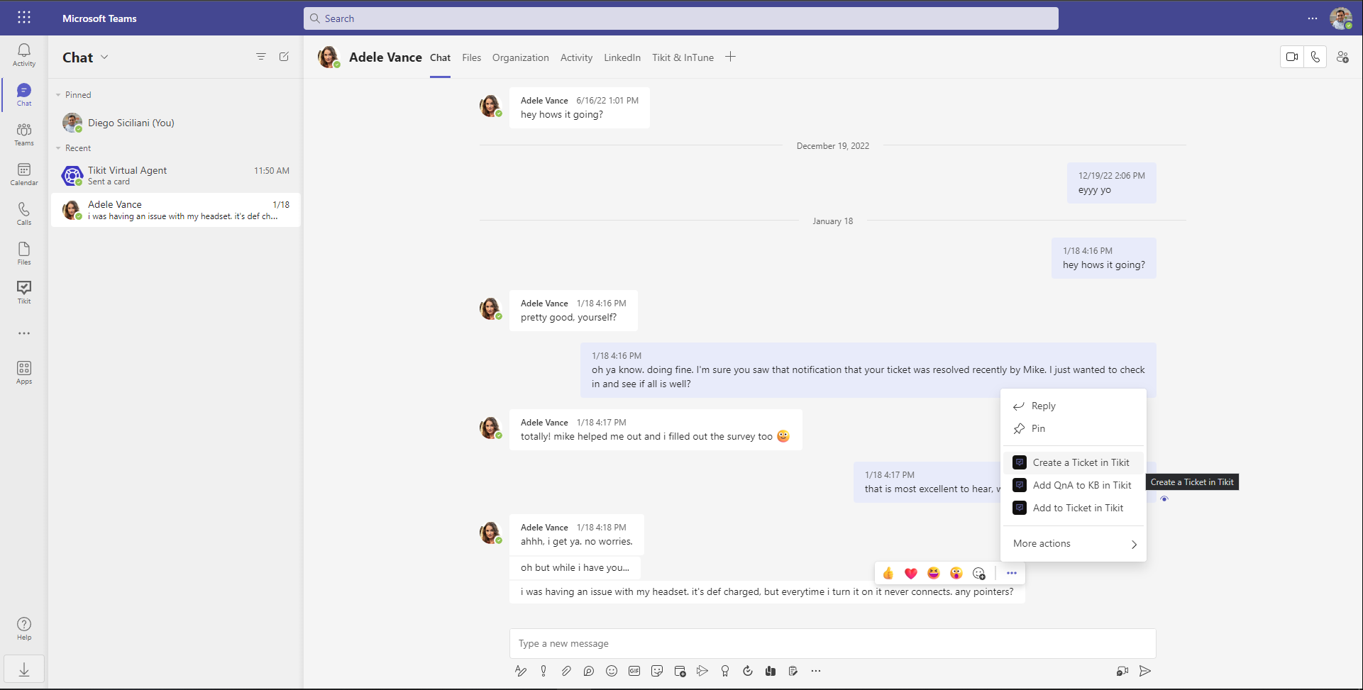Click the add people button in the header
The width and height of the screenshot is (1363, 690).
pyautogui.click(x=1342, y=57)
